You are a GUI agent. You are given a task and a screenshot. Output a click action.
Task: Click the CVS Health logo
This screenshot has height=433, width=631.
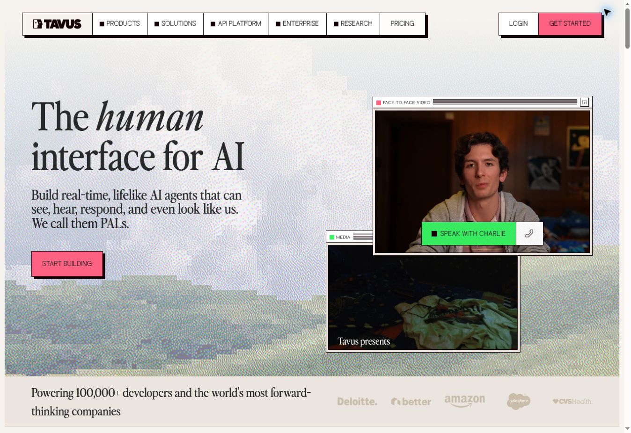[x=572, y=401]
